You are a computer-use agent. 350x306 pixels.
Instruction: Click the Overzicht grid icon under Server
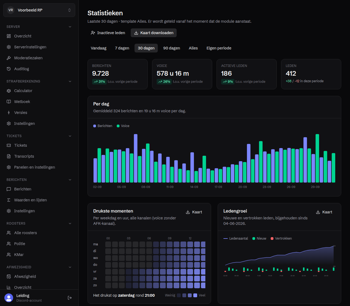[x=9, y=36]
